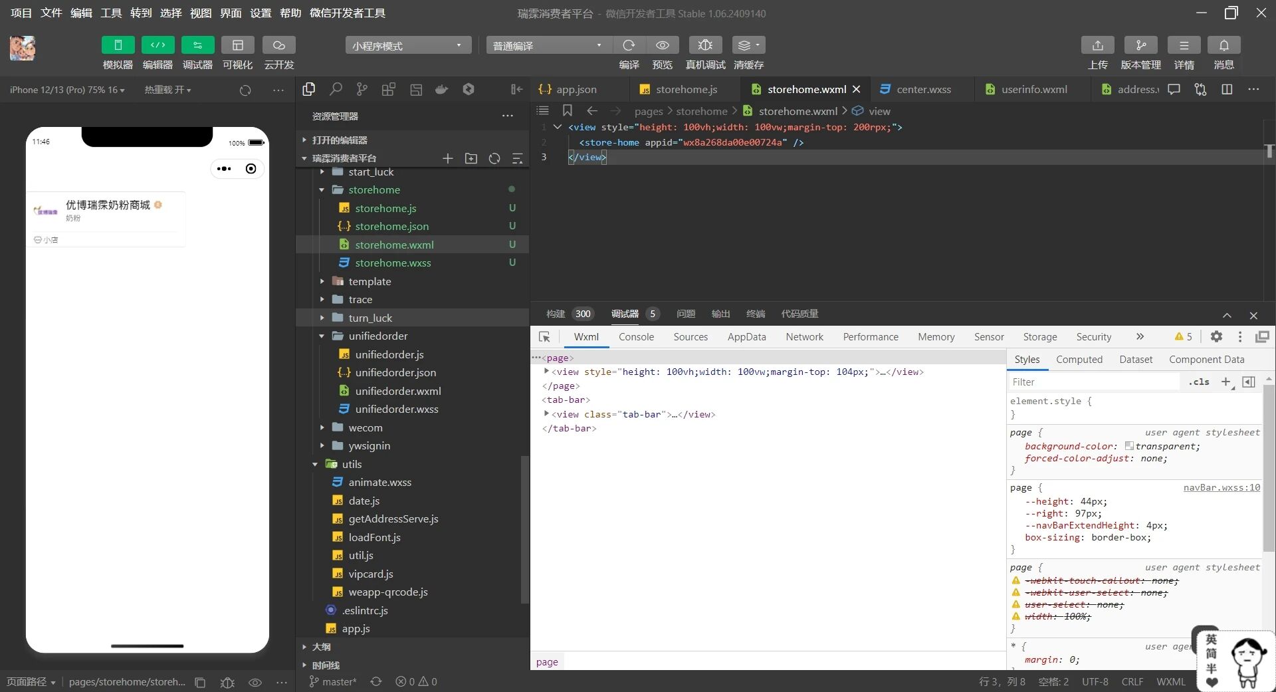Click the 上传 upload icon

point(1097,45)
